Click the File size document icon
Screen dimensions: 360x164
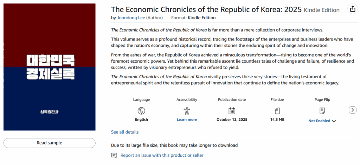(x=277, y=111)
